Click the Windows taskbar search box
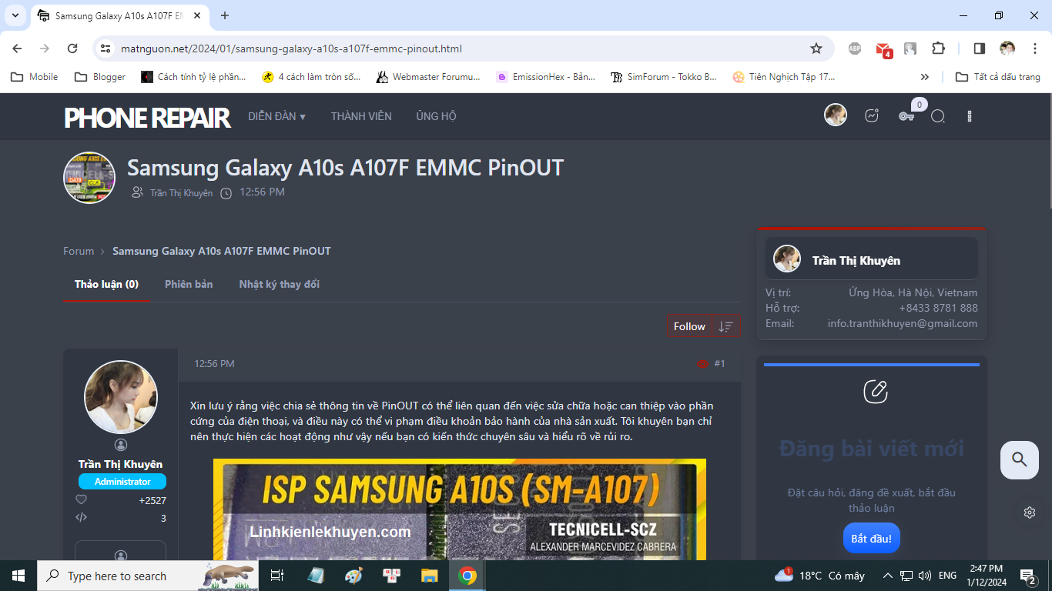 tap(148, 576)
